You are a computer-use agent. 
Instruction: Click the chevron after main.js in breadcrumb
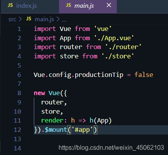tap(58, 19)
